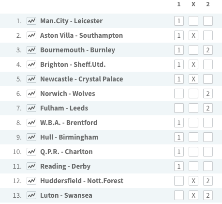Mark draw for Bournemouth - Burnley
Image resolution: width=222 pixels, height=204 pixels.
(193, 50)
